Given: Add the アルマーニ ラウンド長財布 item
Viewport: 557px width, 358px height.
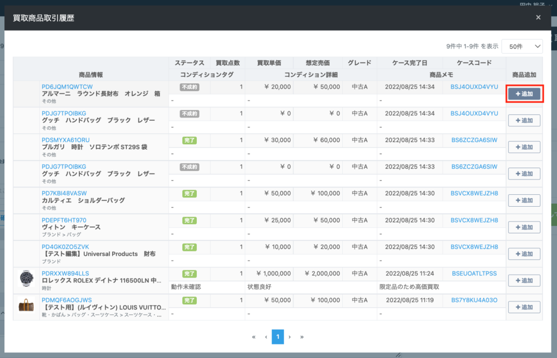Looking at the screenshot, I should click(x=524, y=94).
